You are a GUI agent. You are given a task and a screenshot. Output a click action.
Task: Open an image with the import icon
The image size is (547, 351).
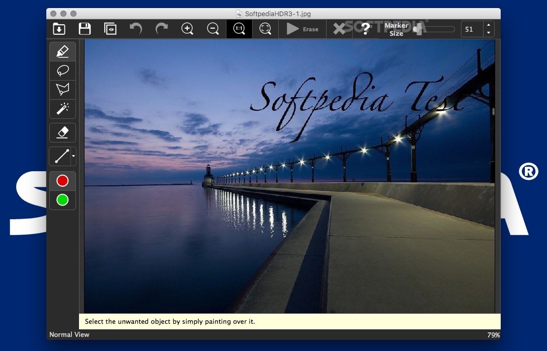click(59, 29)
